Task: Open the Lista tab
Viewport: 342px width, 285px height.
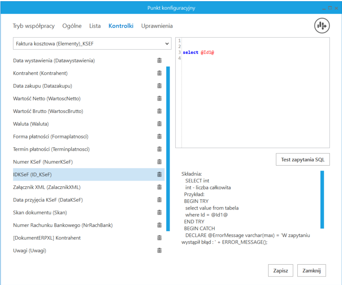Action: 95,26
